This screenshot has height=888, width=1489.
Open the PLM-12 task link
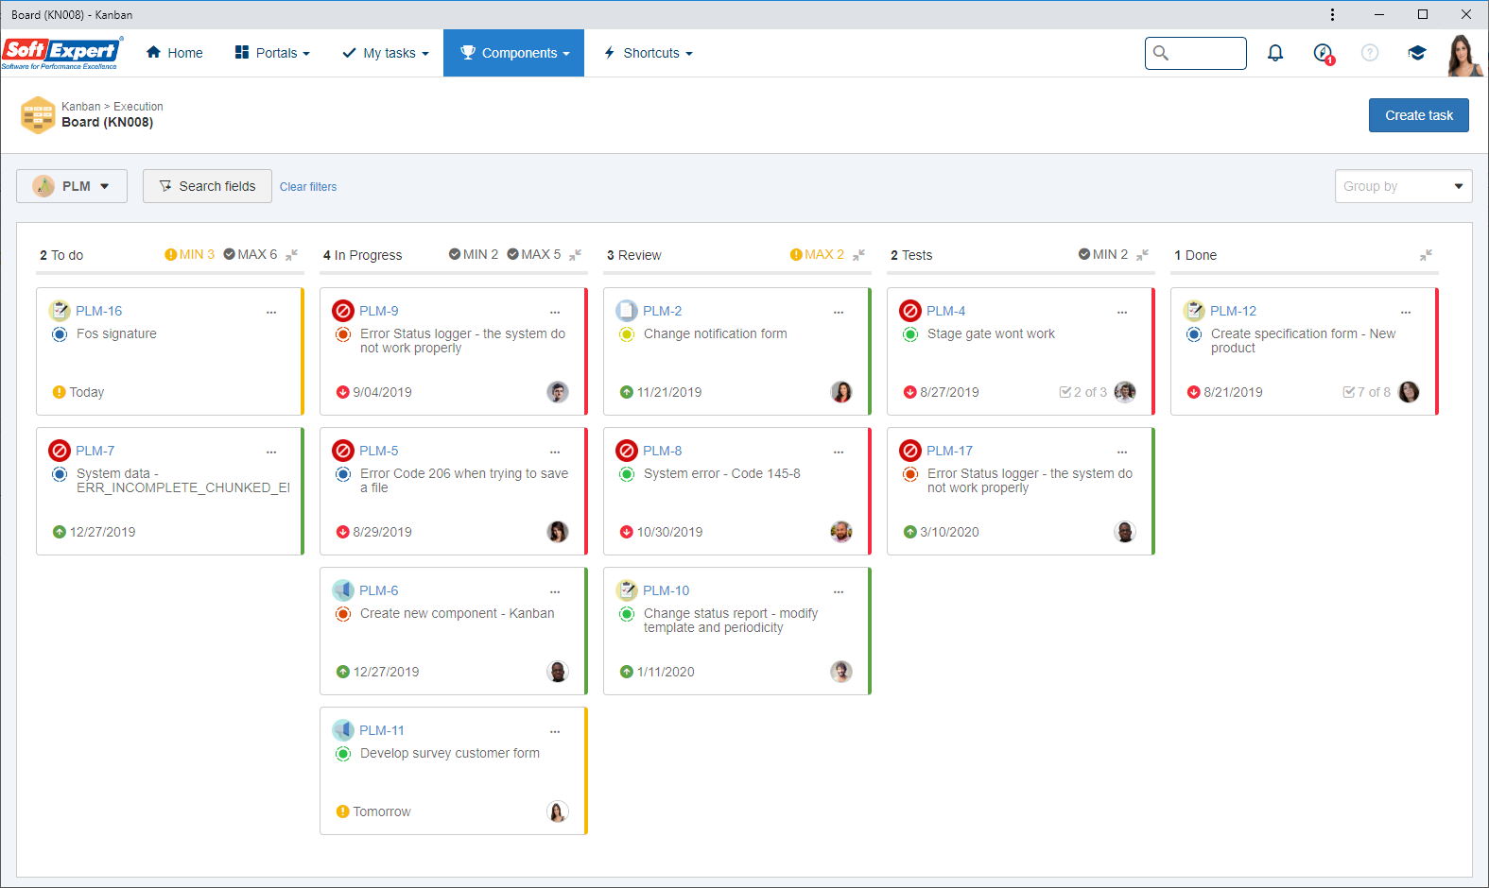(x=1233, y=311)
